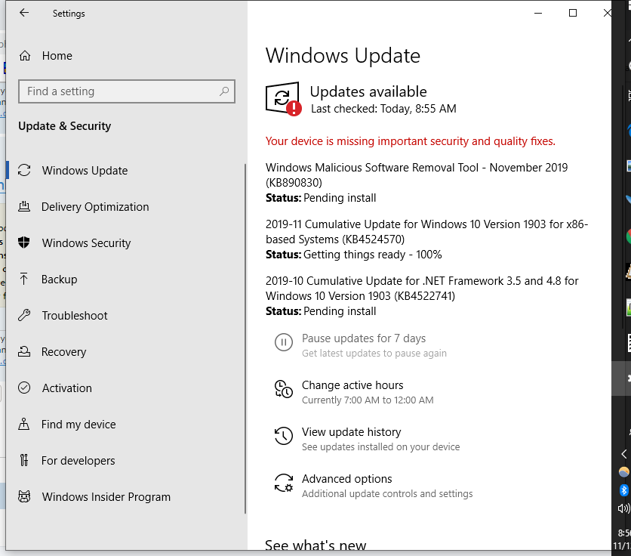Click 'Getting things ready - 100%' status
The height and width of the screenshot is (556, 631).
point(372,255)
